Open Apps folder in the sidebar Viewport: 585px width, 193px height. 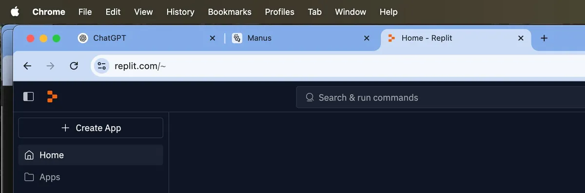pyautogui.click(x=91, y=177)
